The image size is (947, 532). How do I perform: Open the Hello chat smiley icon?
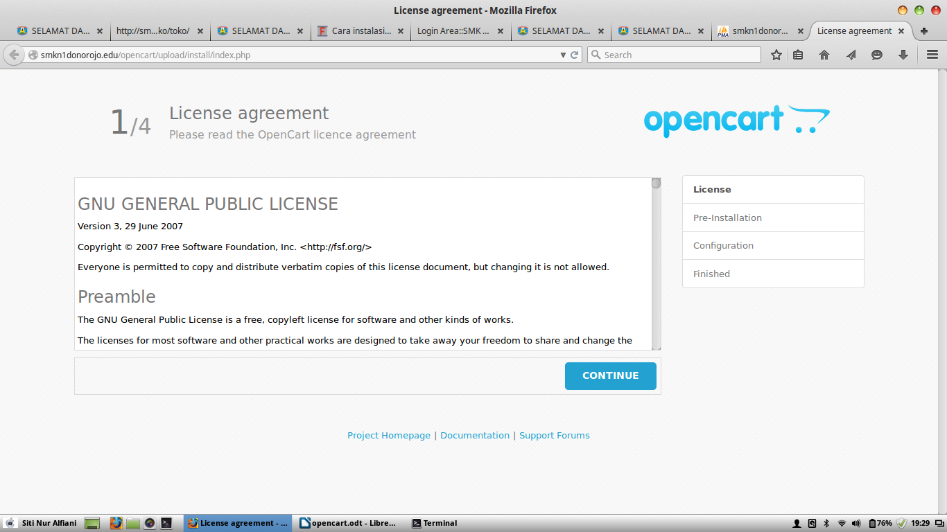tap(877, 55)
